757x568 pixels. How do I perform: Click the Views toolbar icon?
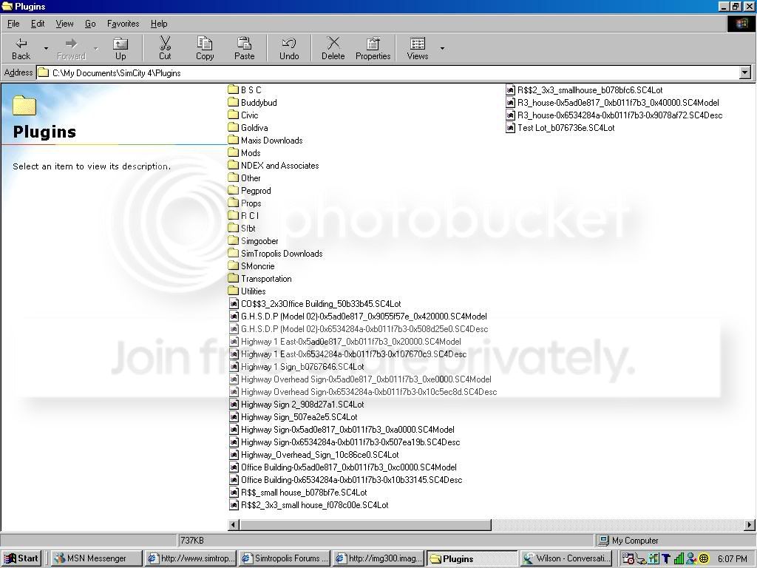pyautogui.click(x=418, y=48)
